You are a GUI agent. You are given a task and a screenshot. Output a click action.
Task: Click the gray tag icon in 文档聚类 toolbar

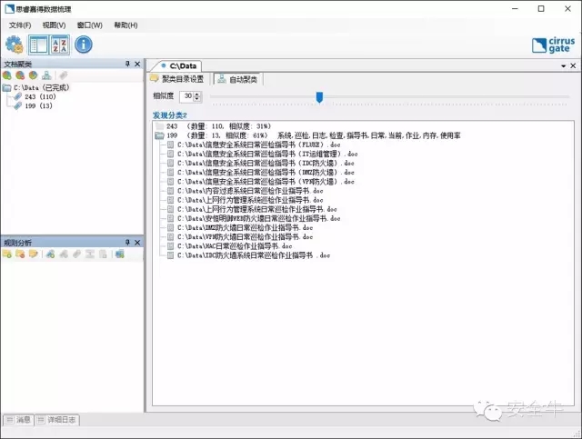(63, 75)
